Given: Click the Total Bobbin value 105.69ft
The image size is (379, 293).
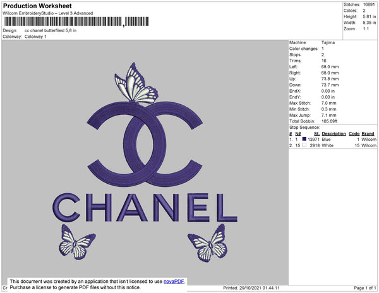Looking at the screenshot, I should 330,121.
